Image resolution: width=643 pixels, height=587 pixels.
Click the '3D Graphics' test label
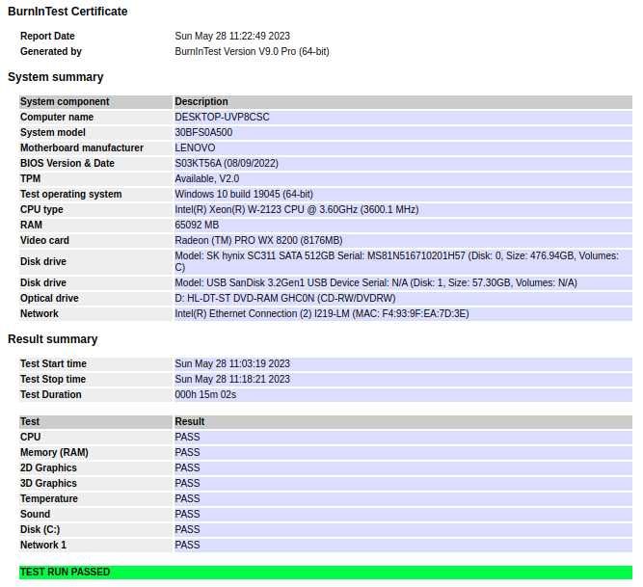48,484
